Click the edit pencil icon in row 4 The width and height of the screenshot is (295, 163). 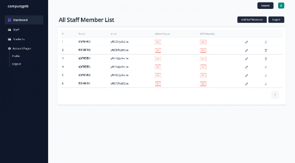pyautogui.click(x=246, y=67)
